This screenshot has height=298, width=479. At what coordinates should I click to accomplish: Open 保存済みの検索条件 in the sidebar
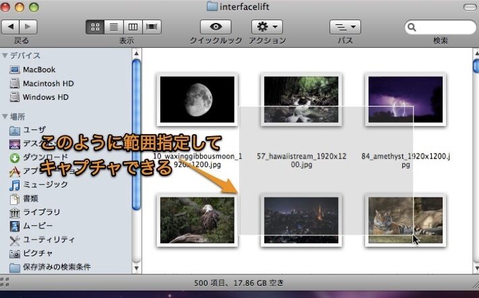(x=57, y=267)
